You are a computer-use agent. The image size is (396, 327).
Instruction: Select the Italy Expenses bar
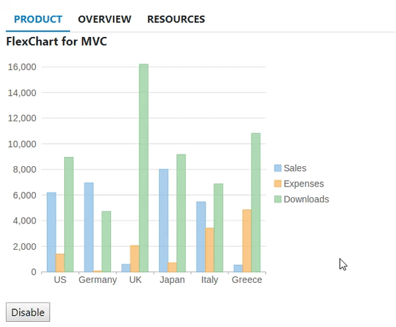tap(209, 250)
